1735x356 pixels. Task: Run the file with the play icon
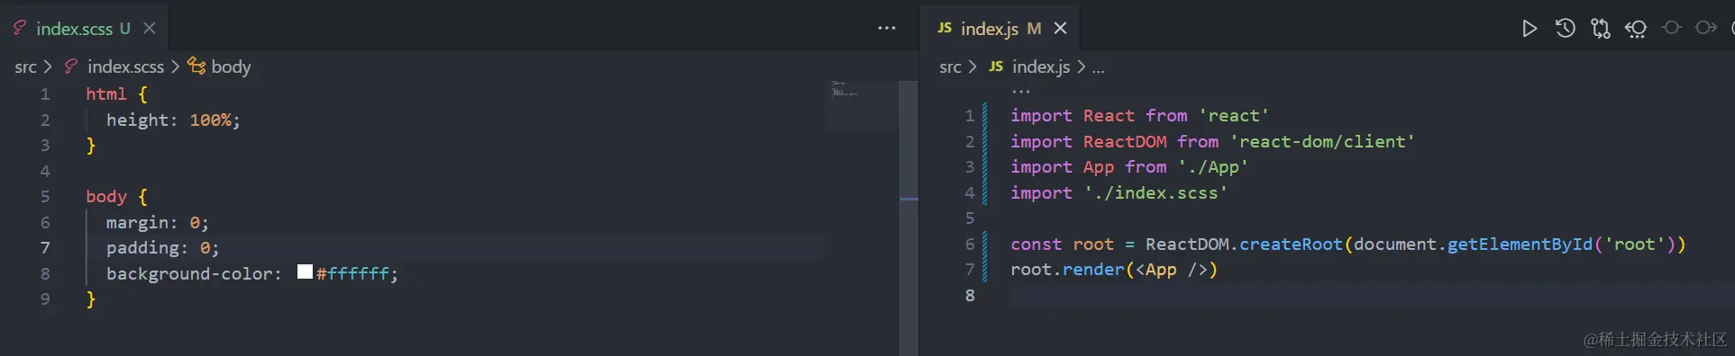pos(1530,29)
